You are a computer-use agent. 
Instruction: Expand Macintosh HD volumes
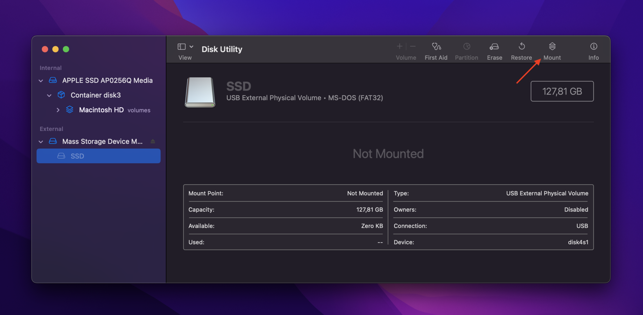coord(58,110)
